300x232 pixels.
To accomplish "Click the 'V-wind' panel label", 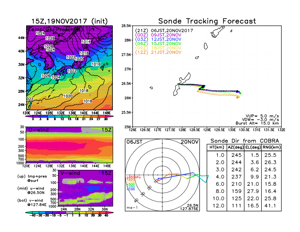I will pos(70,173).
